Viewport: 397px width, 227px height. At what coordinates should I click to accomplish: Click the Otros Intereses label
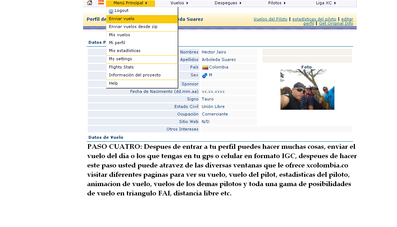[182, 129]
